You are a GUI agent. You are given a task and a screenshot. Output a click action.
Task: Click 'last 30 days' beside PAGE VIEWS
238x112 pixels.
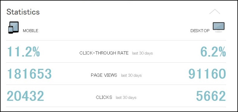coord(131,75)
